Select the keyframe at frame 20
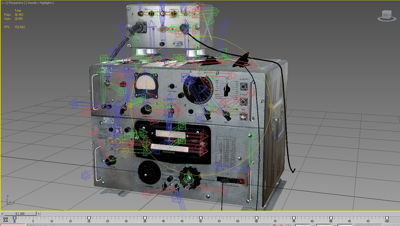The width and height of the screenshot is (400, 226). pos(89,218)
